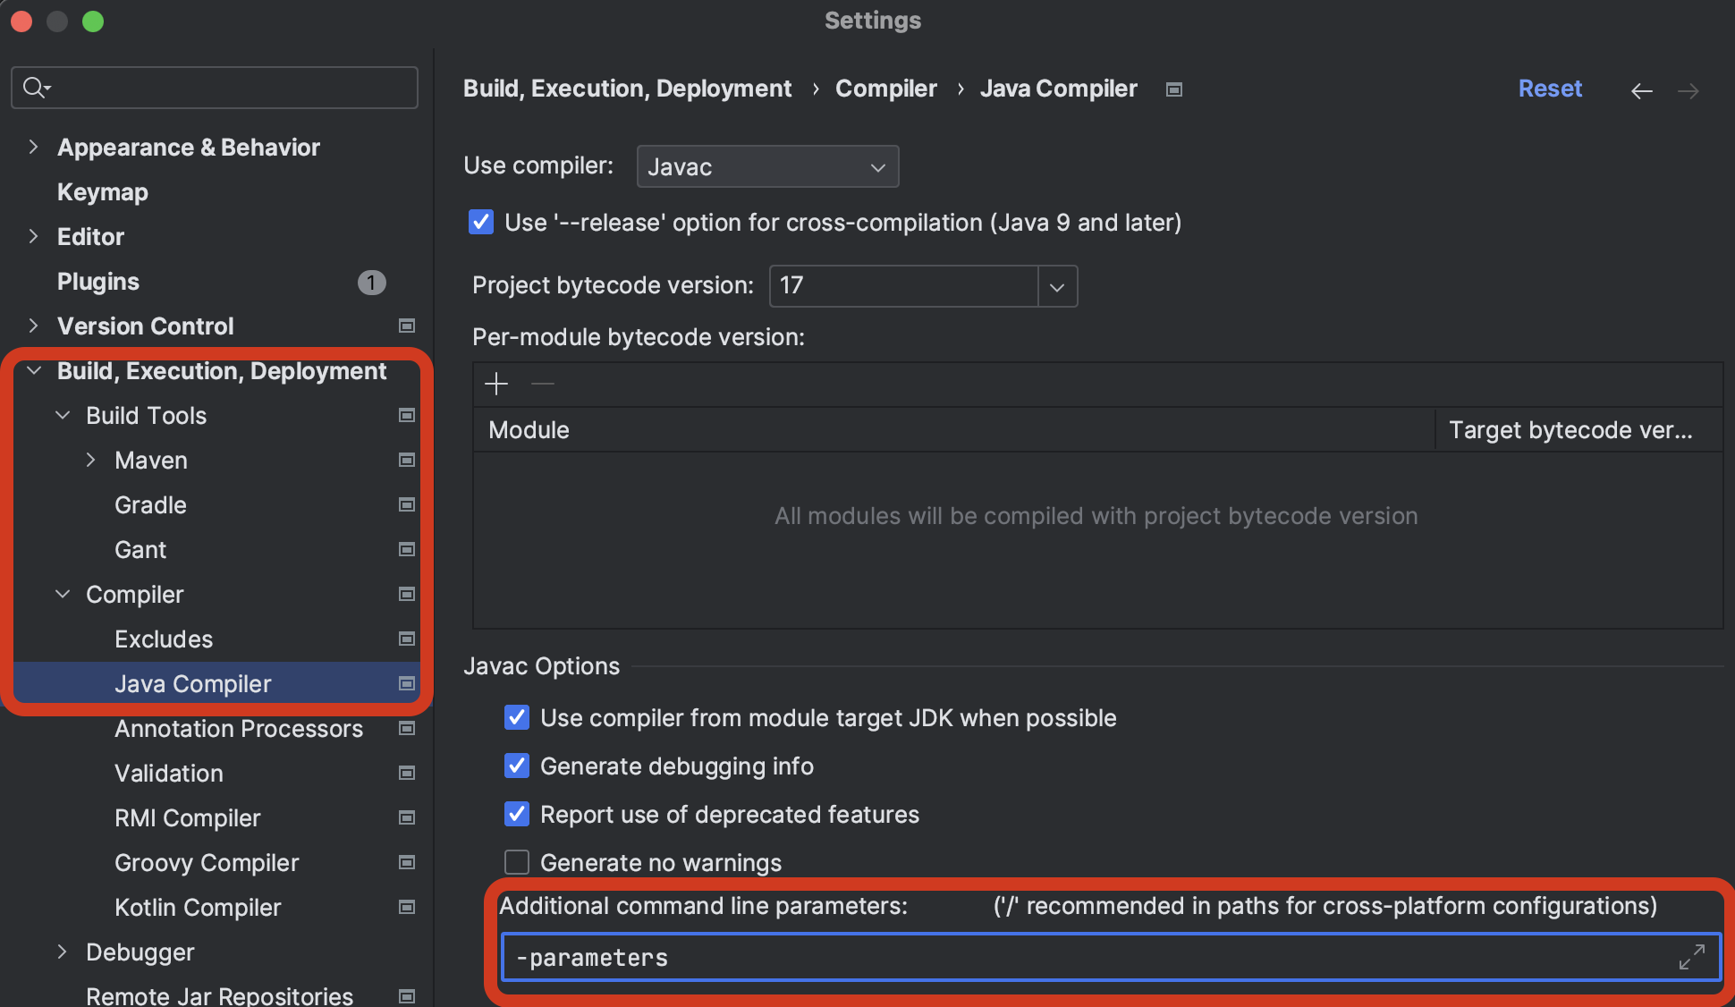Viewport: 1735px width, 1007px height.
Task: Click project settings icon beside Gradle
Action: (x=407, y=505)
